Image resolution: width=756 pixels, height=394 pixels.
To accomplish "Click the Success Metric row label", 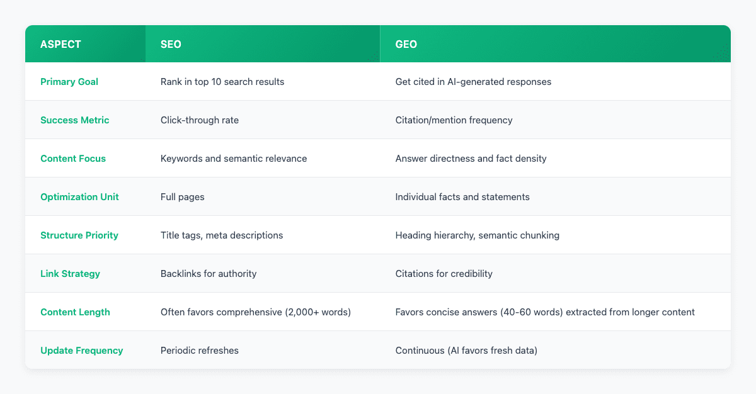I will coord(75,120).
